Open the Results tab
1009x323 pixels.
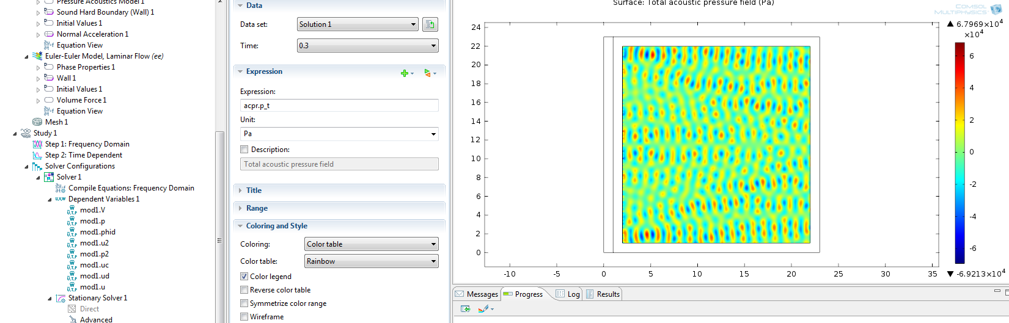603,294
